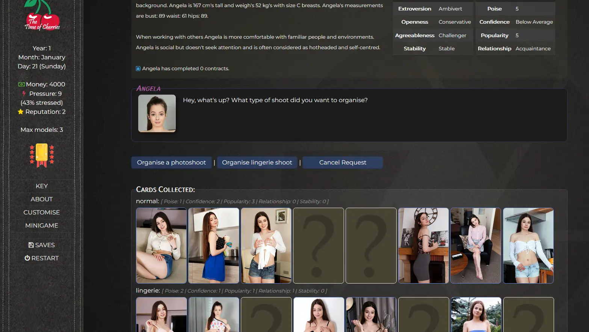Screen dimensions: 589x332
Task: Click RESTART with the power icon
Action: [x=42, y=258]
